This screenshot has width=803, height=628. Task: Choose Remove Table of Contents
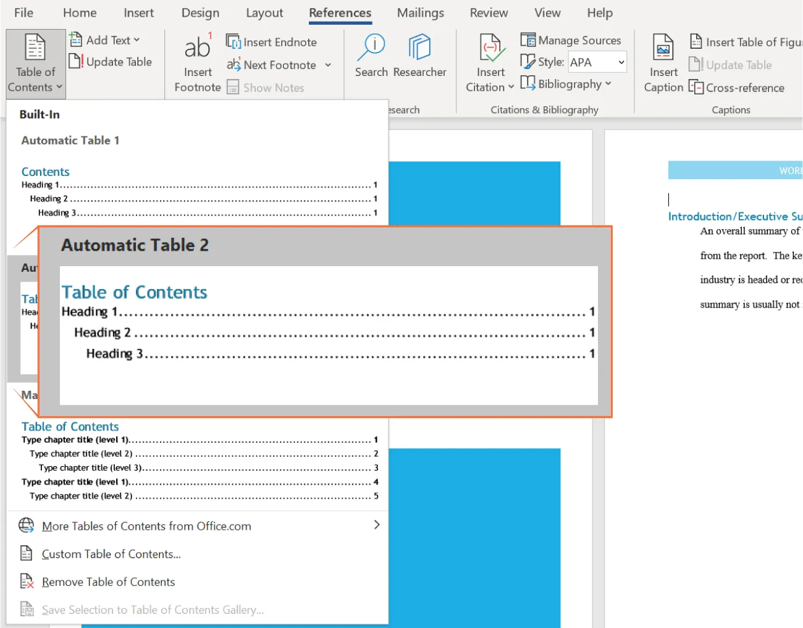pos(108,581)
